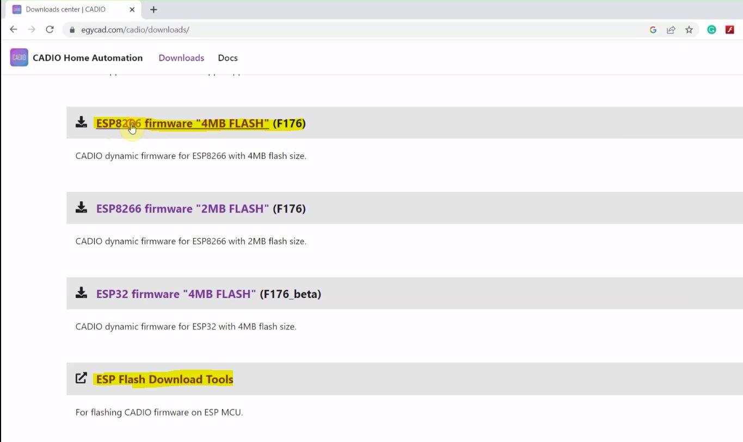The height and width of the screenshot is (442, 743).
Task: Open the Grammarly extension icon
Action: [x=711, y=30]
